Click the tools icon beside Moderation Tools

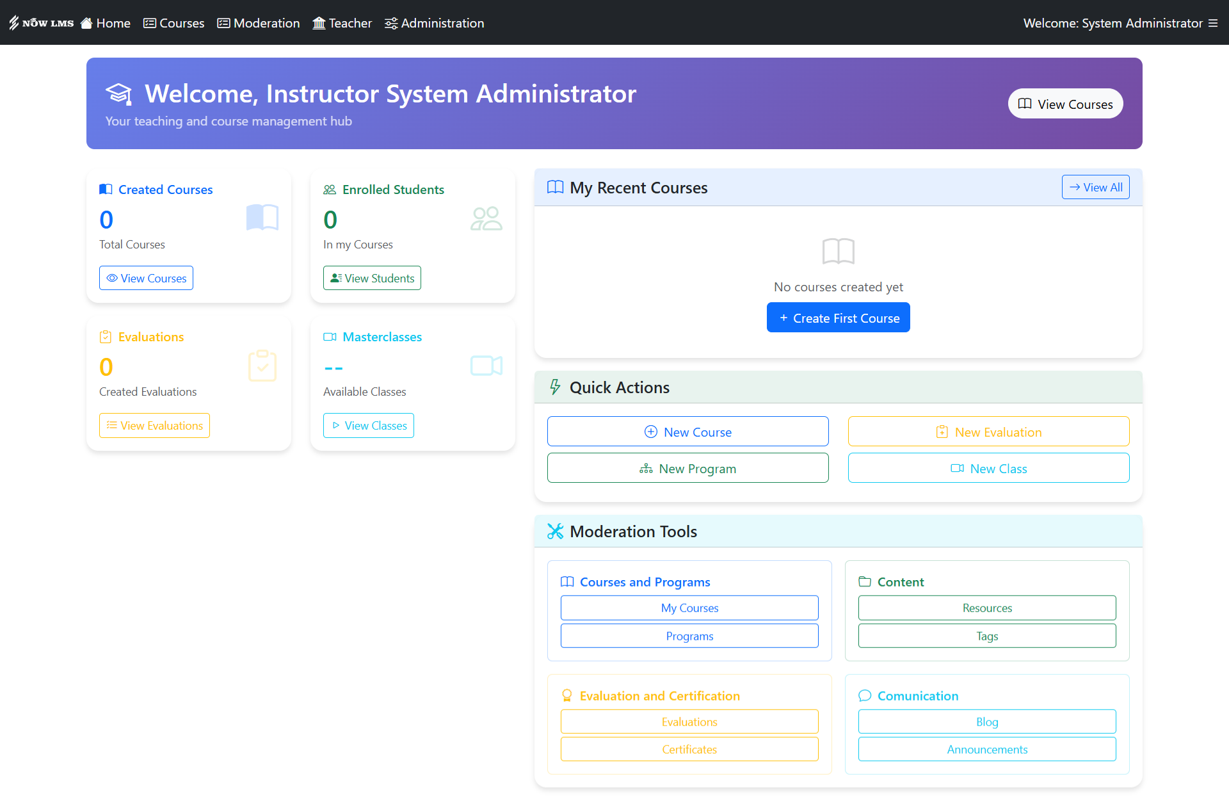point(555,531)
